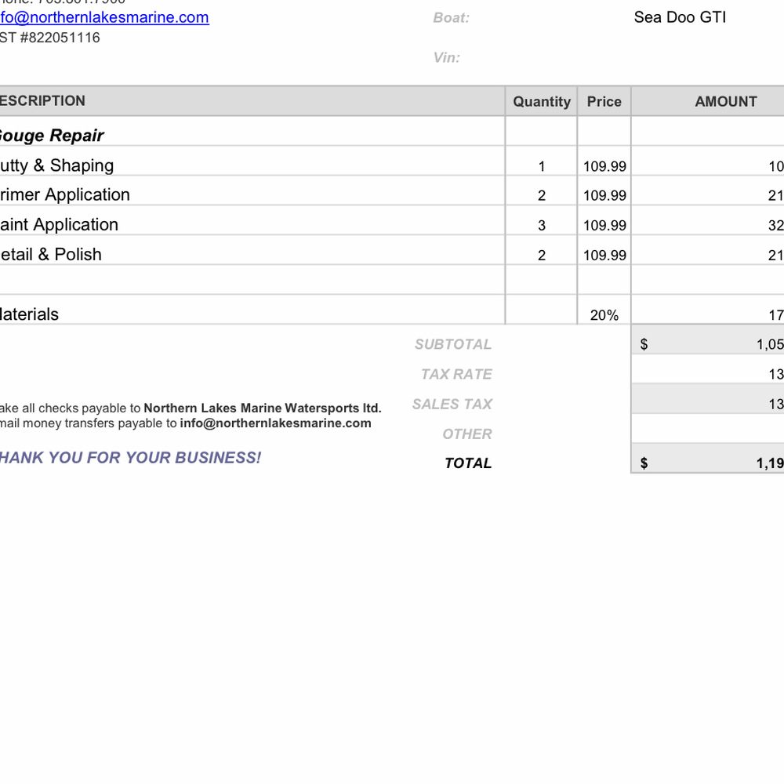Image resolution: width=784 pixels, height=784 pixels.
Task: Click the Quantity column header
Action: [x=542, y=101]
